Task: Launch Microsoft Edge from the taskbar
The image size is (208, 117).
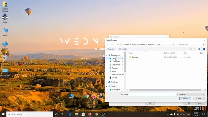Action: [70, 114]
